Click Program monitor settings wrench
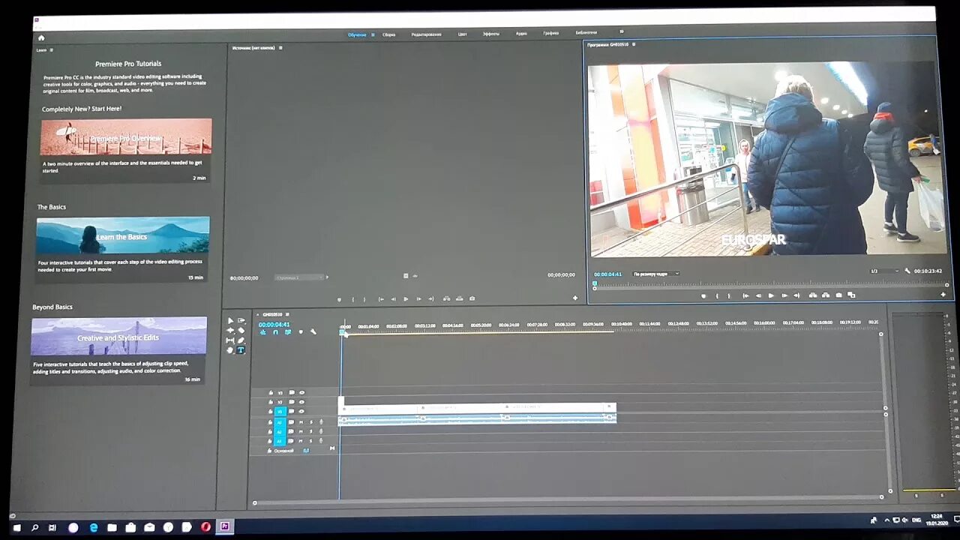960x540 pixels. 907,271
